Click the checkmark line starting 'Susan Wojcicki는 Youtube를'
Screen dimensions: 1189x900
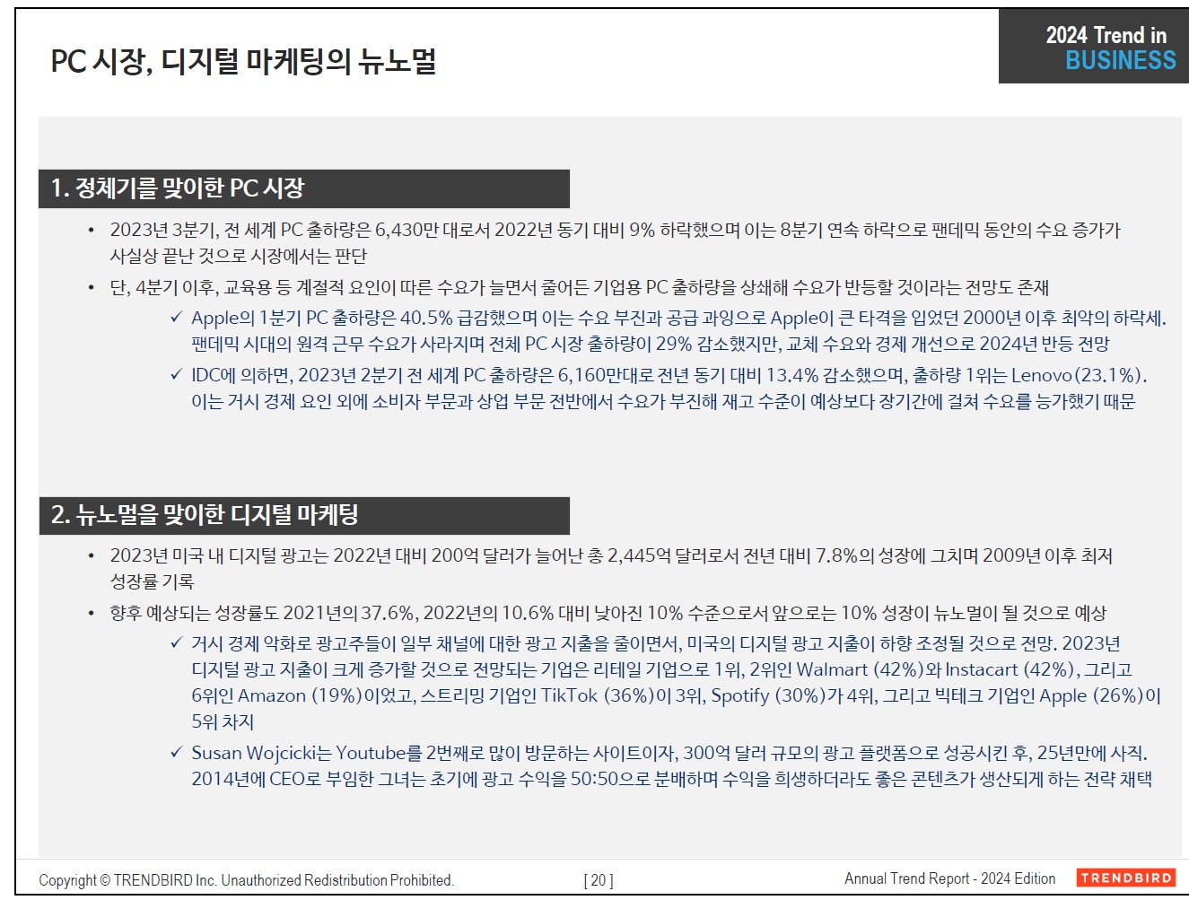[669, 753]
